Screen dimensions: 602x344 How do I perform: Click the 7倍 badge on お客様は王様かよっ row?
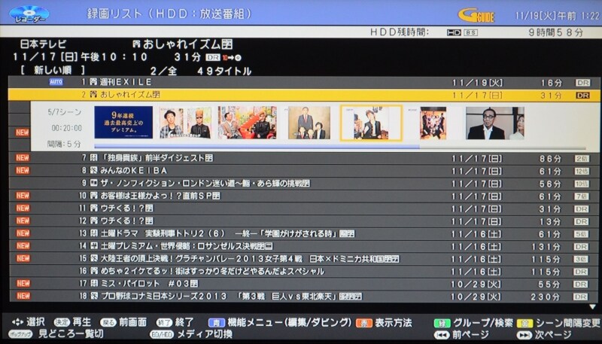click(582, 196)
